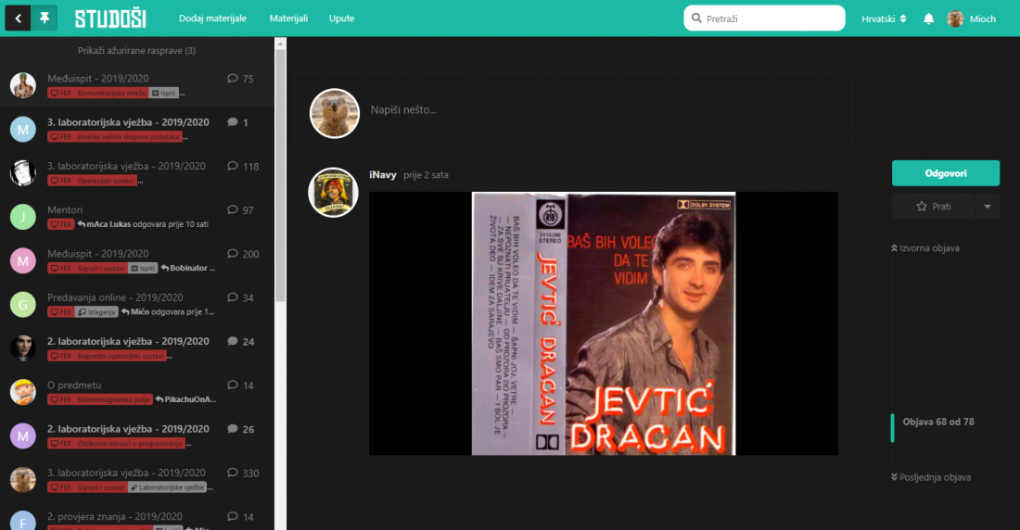The width and height of the screenshot is (1020, 530).
Task: Click 'Objava 68 od 78' position label
Action: coord(938,422)
